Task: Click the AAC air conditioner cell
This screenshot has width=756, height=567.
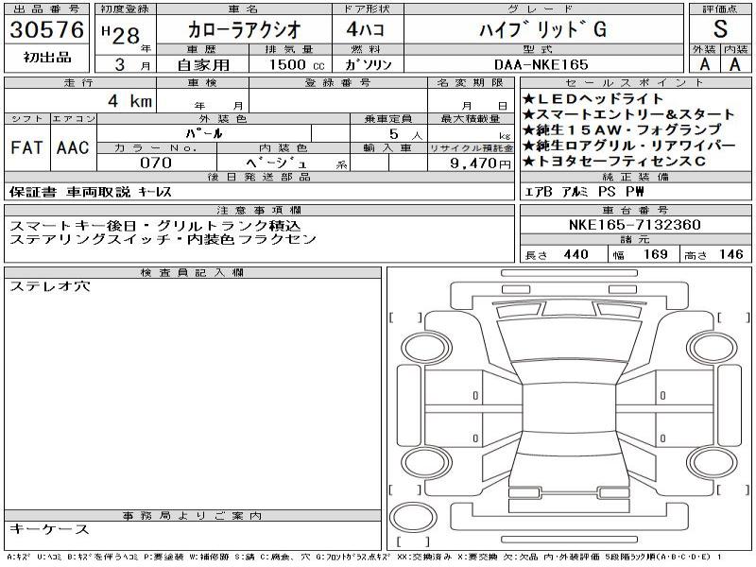Action: point(73,147)
